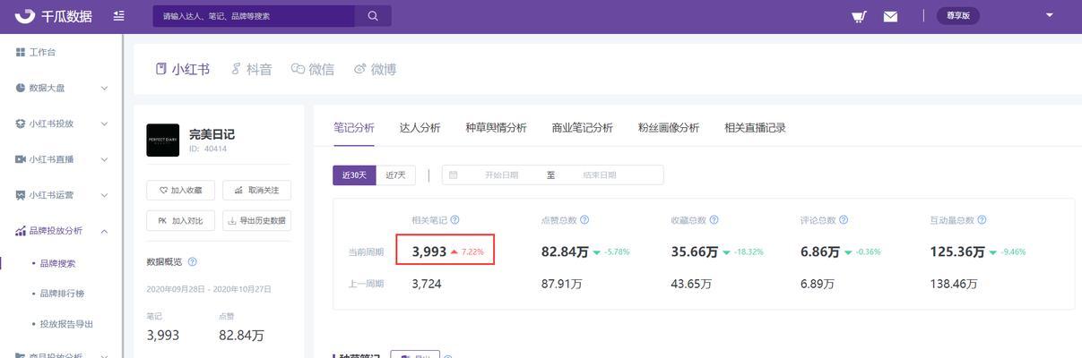This screenshot has height=358, width=1082.
Task: Click the 尊享版 badge button
Action: tap(958, 16)
